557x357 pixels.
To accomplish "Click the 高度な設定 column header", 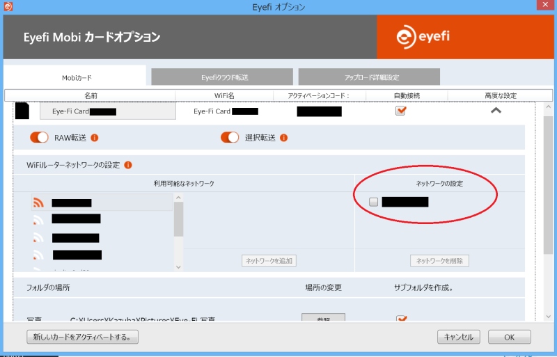I will click(x=500, y=95).
